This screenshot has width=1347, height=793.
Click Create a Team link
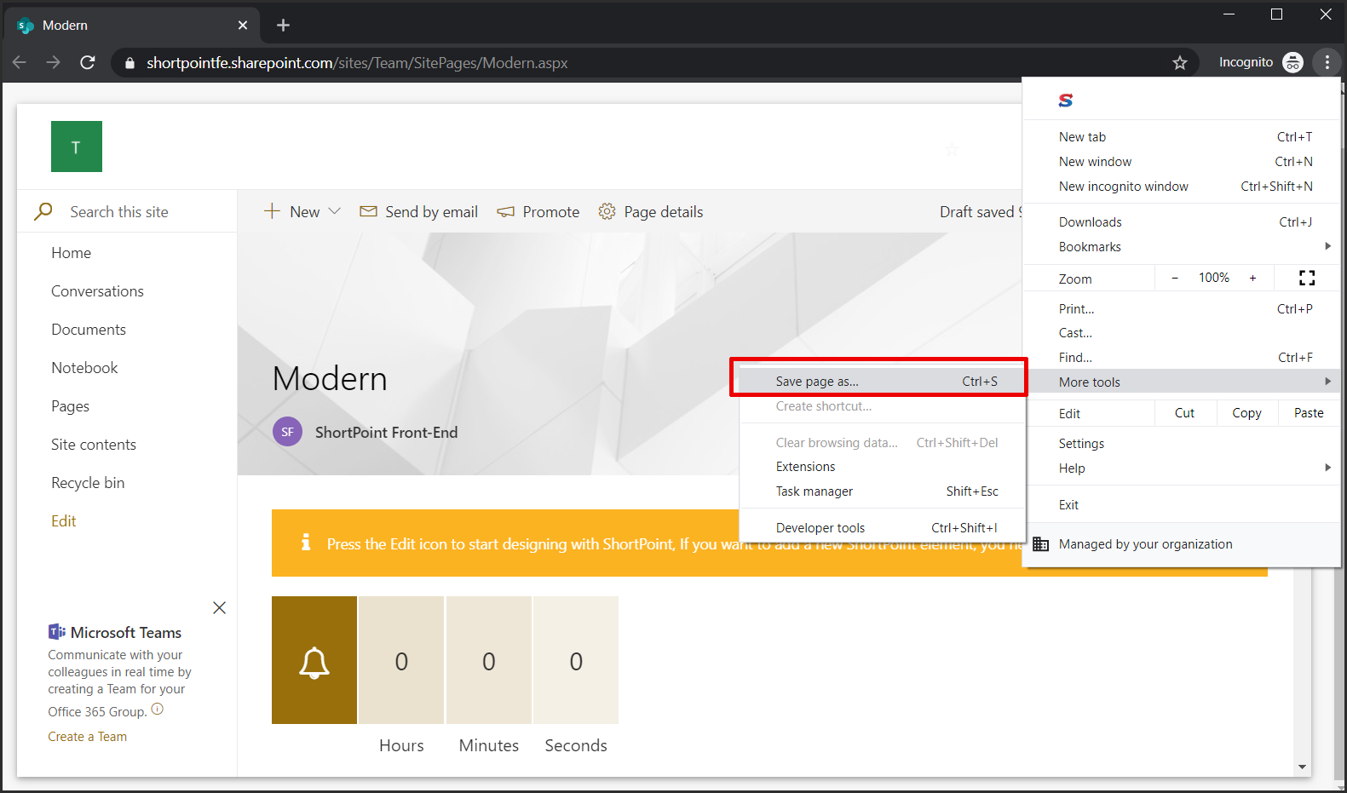pyautogui.click(x=87, y=737)
